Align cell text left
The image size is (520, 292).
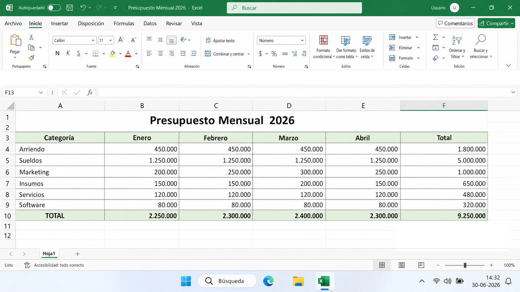click(x=149, y=53)
